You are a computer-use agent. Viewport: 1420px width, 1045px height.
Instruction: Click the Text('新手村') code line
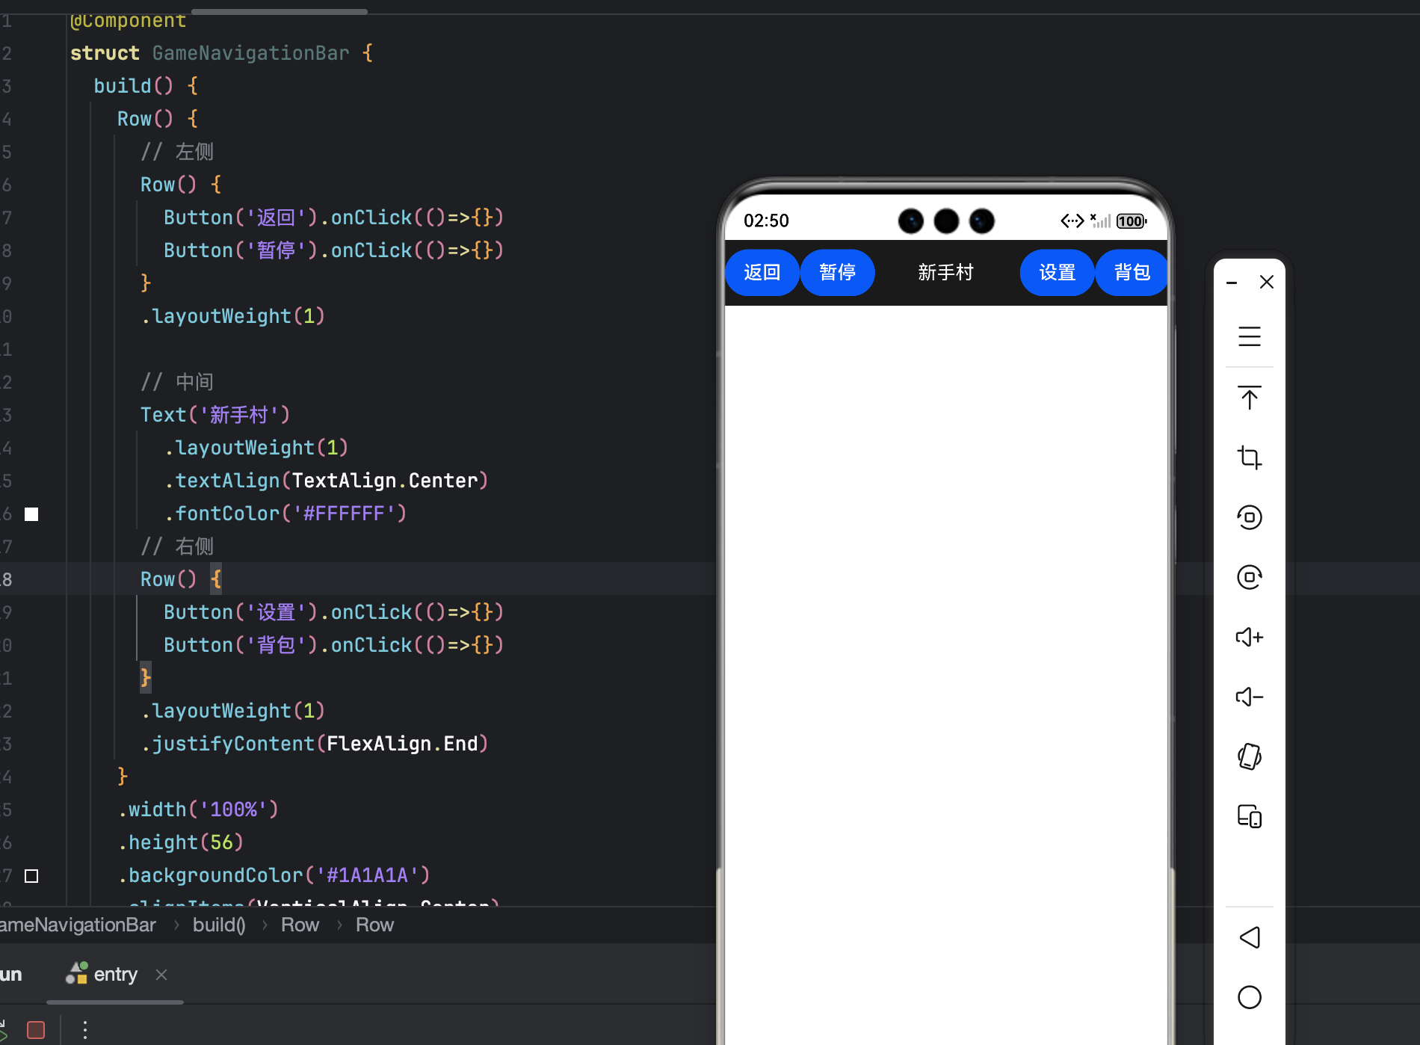pos(215,415)
